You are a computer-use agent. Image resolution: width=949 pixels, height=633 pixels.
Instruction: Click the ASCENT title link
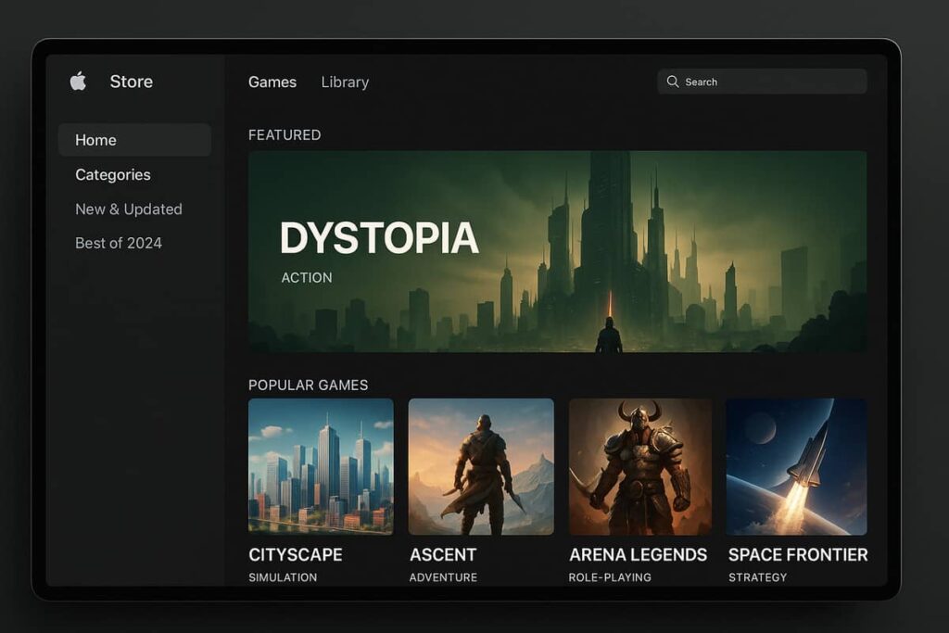443,554
